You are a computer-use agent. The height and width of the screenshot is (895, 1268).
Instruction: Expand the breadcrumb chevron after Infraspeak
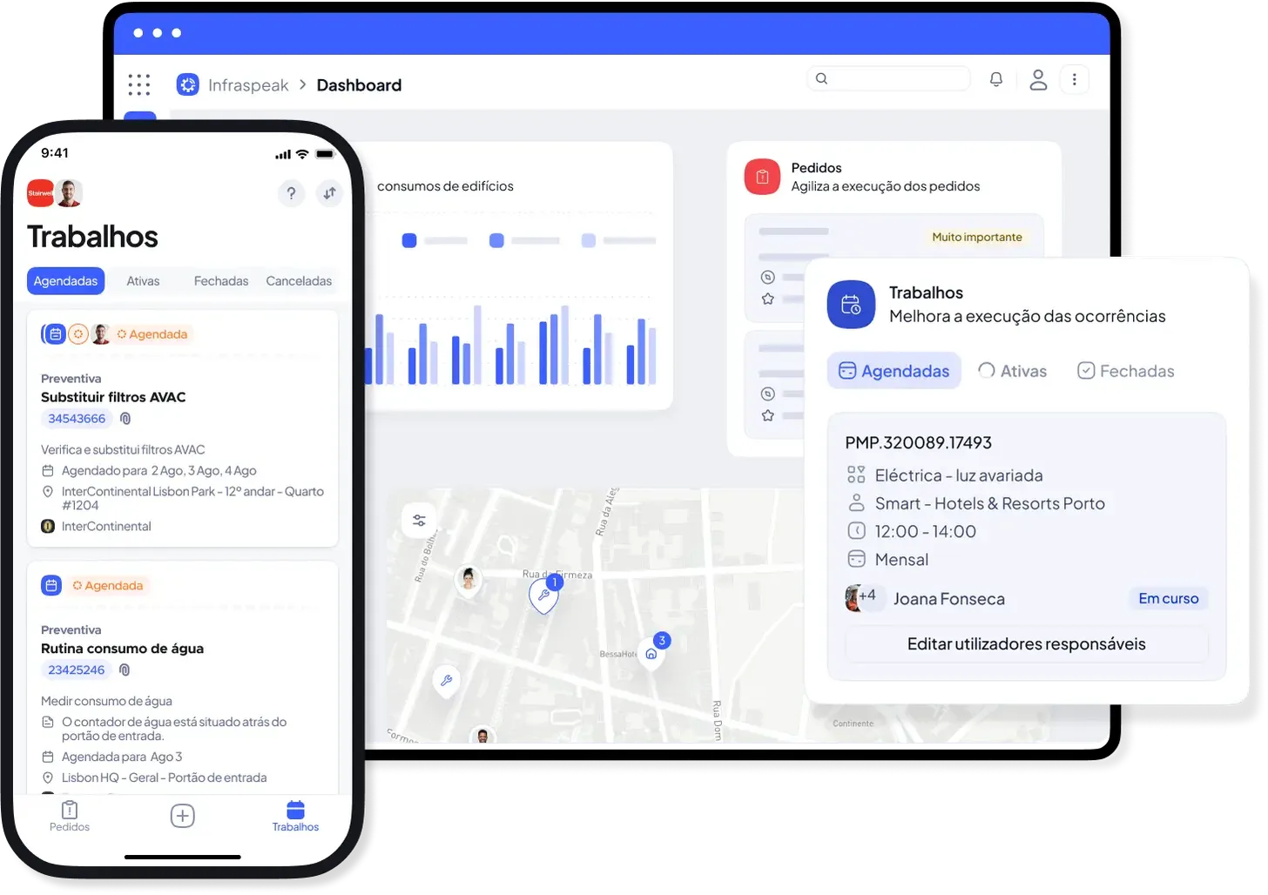(x=302, y=84)
